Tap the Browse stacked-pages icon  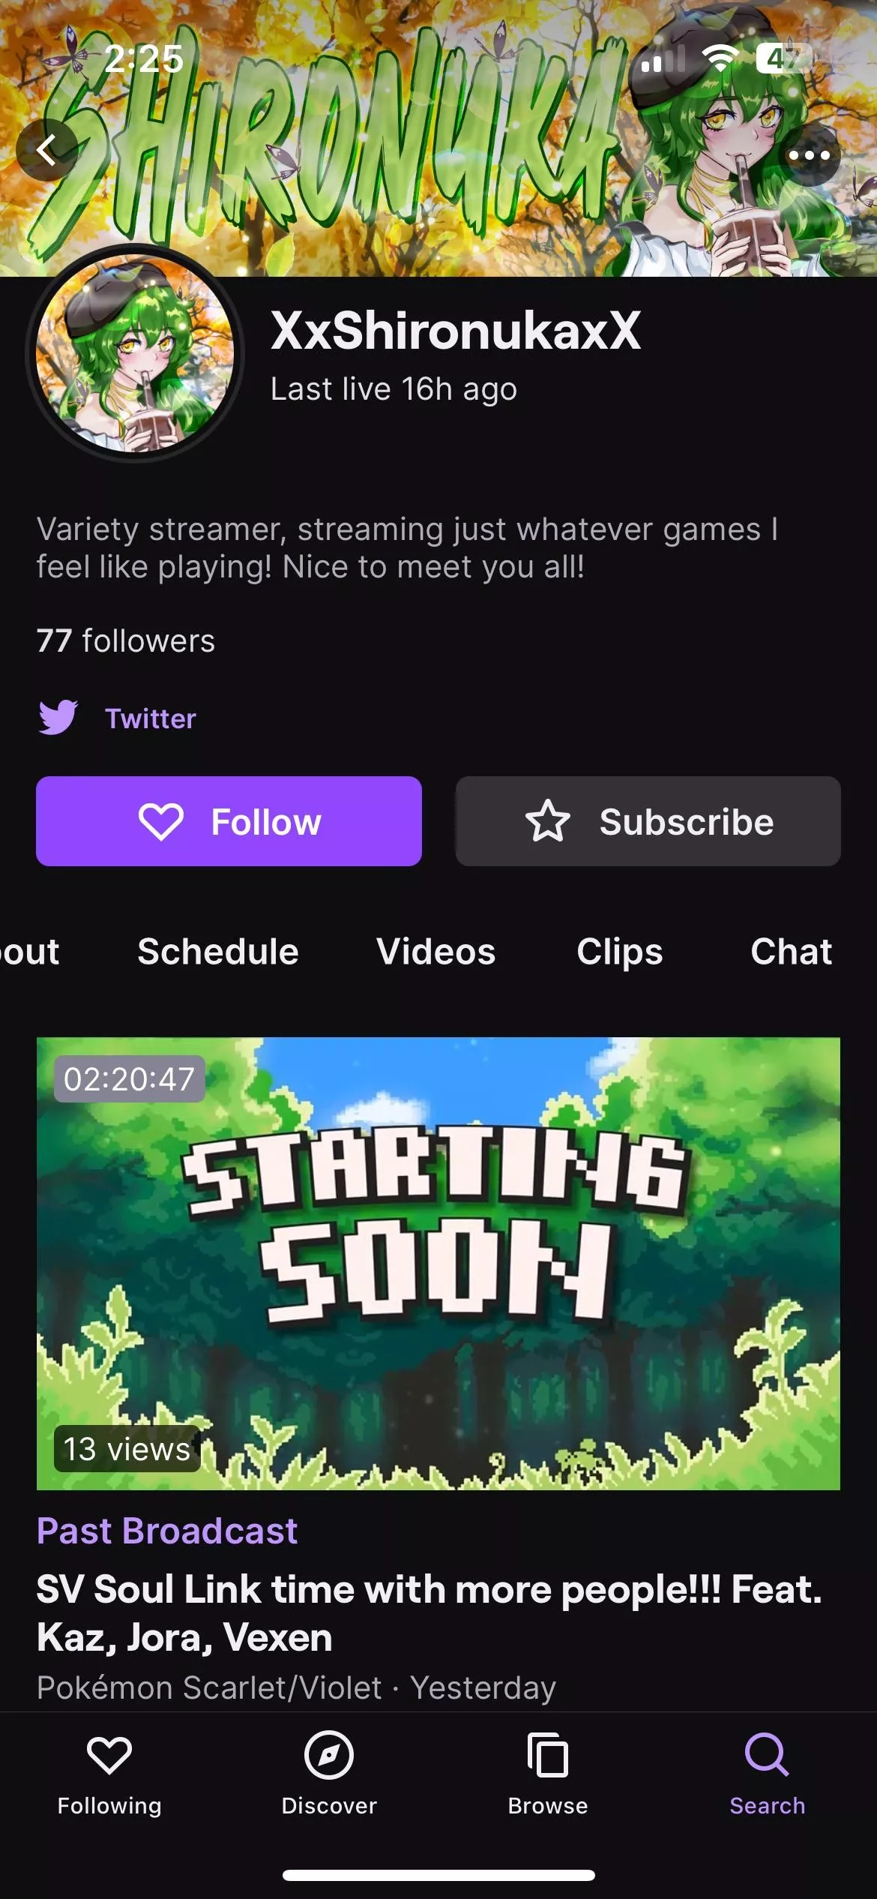pyautogui.click(x=548, y=1755)
